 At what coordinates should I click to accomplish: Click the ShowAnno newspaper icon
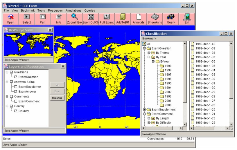point(155,17)
